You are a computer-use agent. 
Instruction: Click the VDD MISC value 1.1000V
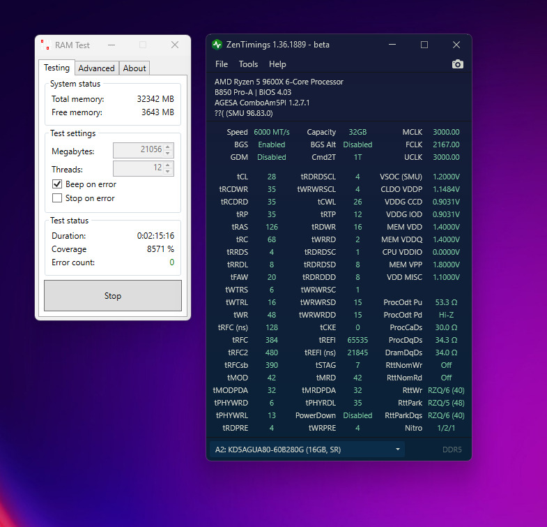click(x=446, y=278)
